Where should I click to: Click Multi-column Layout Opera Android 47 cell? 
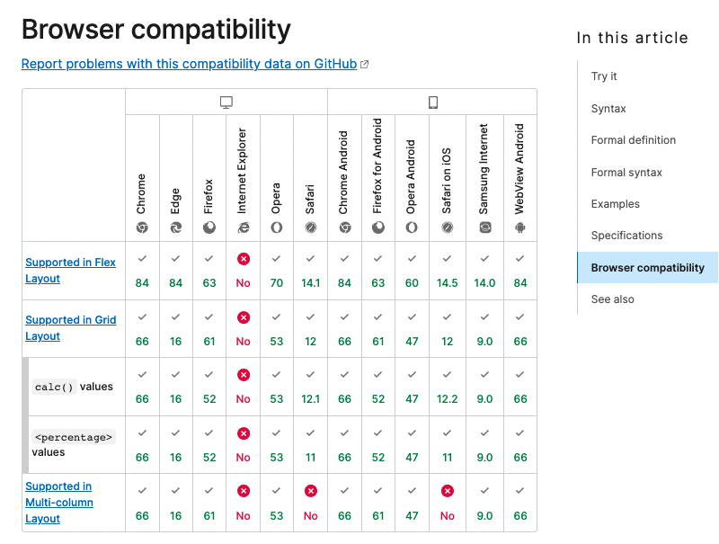coord(412,504)
